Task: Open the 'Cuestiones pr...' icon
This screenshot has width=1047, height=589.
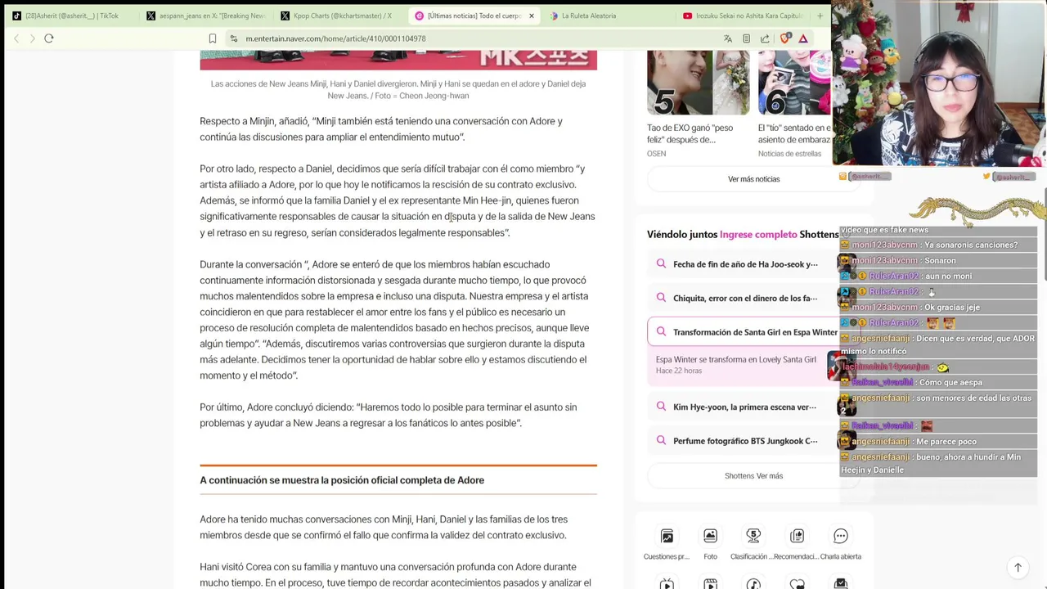Action: point(667,536)
